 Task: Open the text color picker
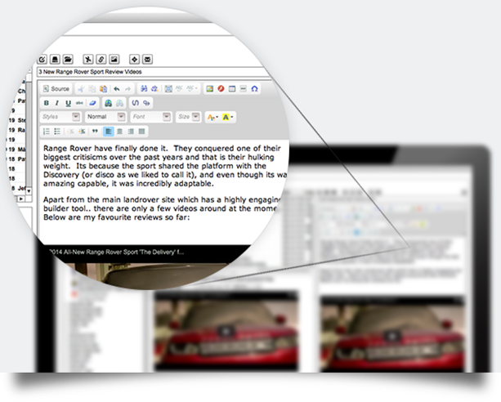[212, 118]
